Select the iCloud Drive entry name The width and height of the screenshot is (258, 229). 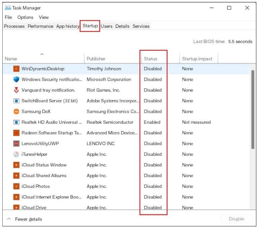(34, 207)
